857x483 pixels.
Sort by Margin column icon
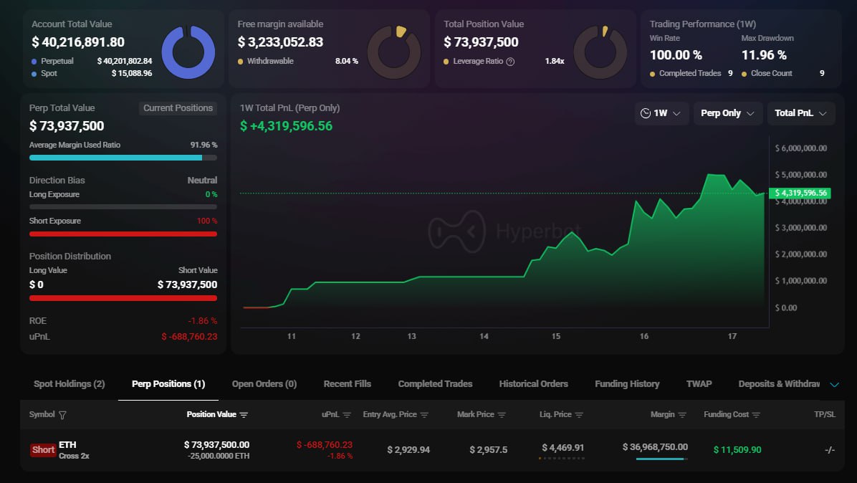point(682,415)
